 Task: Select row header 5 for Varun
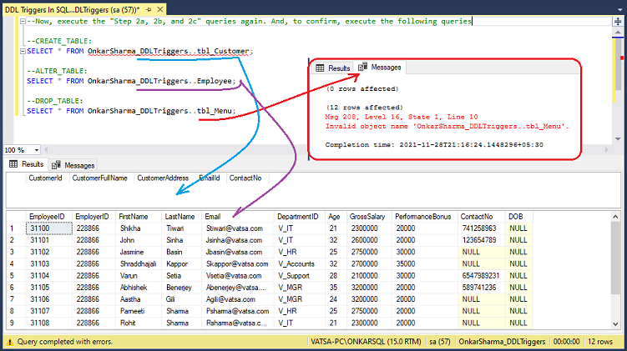[x=12, y=276]
